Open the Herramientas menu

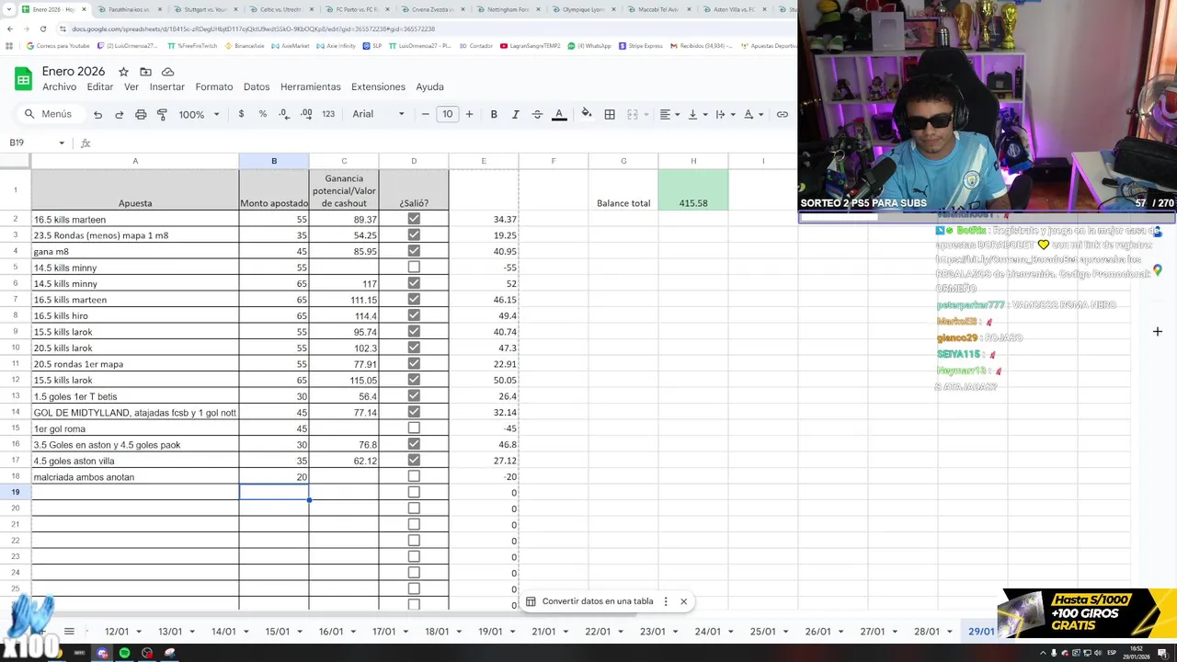tap(310, 86)
